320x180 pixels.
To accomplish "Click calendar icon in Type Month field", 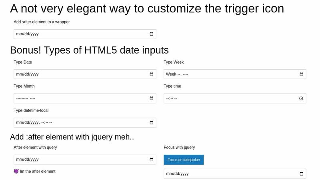I will point(152,98).
